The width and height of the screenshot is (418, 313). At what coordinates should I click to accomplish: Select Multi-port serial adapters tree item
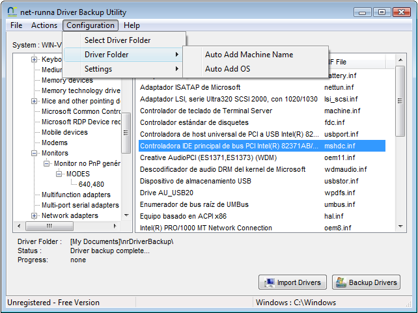click(80, 205)
